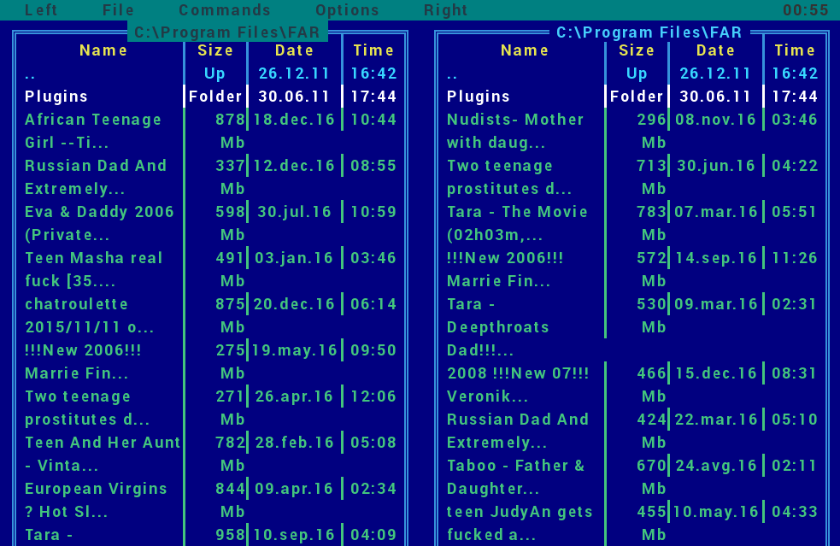The height and width of the screenshot is (546, 840).
Task: Click the Name column header in the left panel
Action: click(103, 50)
